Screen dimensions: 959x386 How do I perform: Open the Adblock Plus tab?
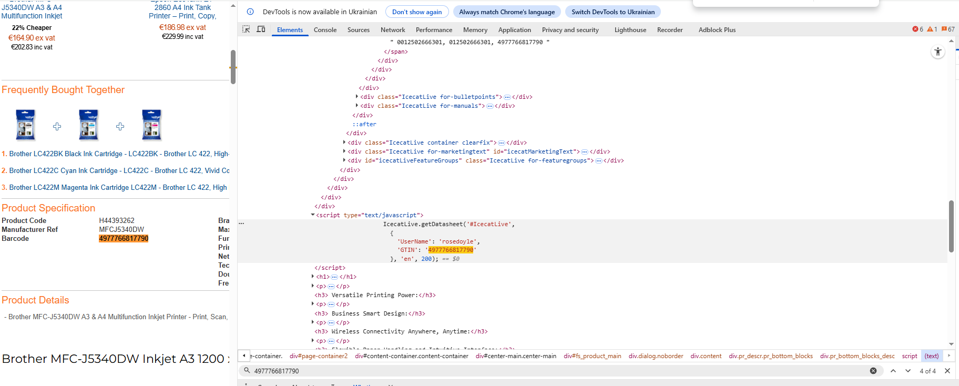[717, 30]
